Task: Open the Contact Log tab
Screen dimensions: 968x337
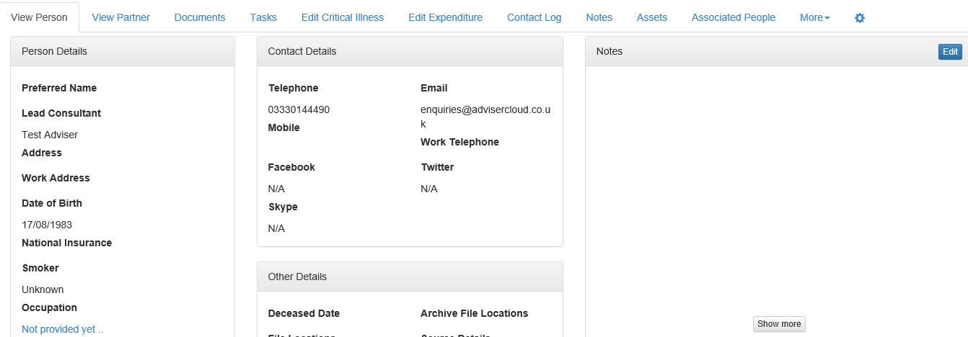Action: click(534, 18)
